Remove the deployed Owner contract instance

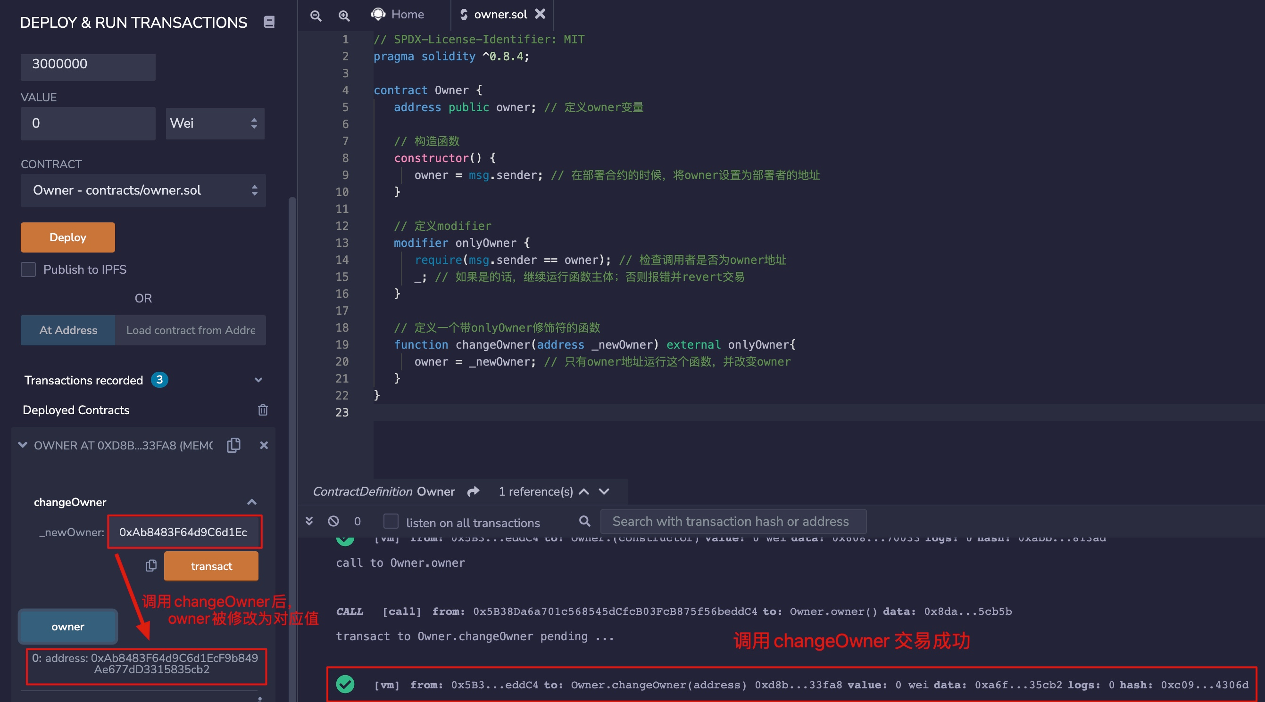264,445
